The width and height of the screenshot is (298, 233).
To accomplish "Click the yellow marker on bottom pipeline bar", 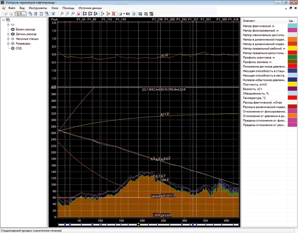I will (x=139, y=225).
